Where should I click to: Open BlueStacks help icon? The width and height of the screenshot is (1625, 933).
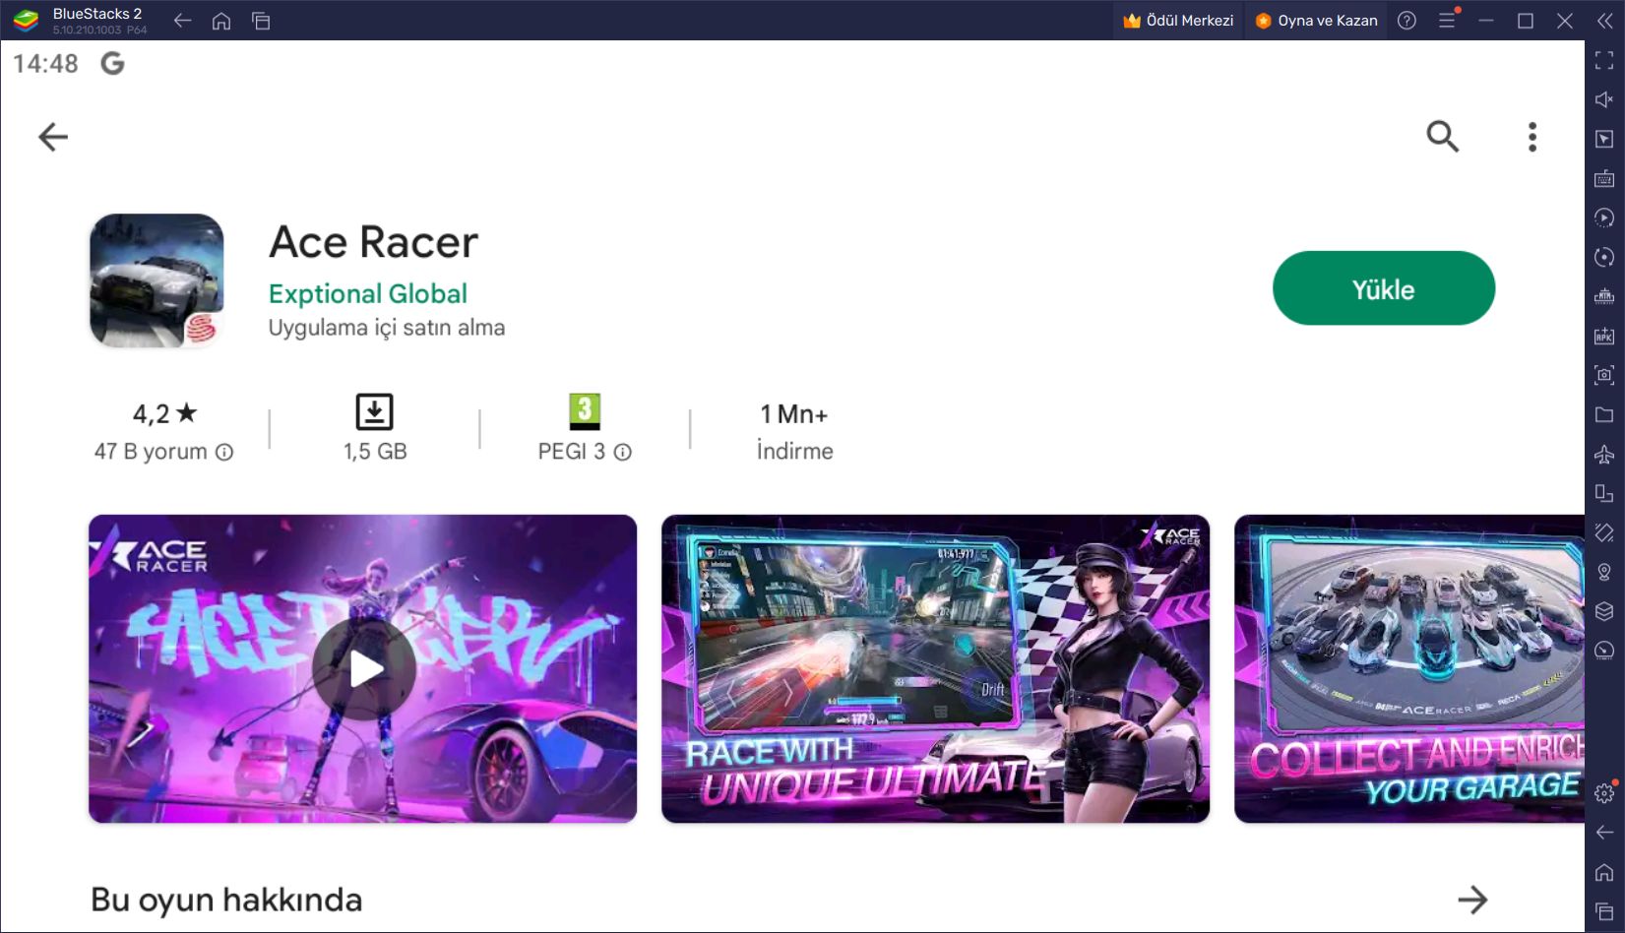(1406, 21)
